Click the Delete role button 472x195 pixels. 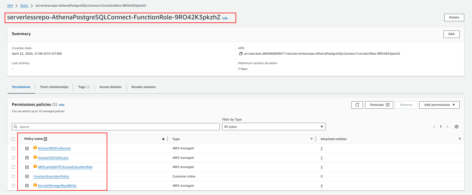(x=454, y=18)
